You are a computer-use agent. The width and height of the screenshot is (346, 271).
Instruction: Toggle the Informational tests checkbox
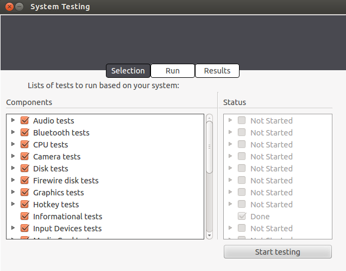click(24, 217)
